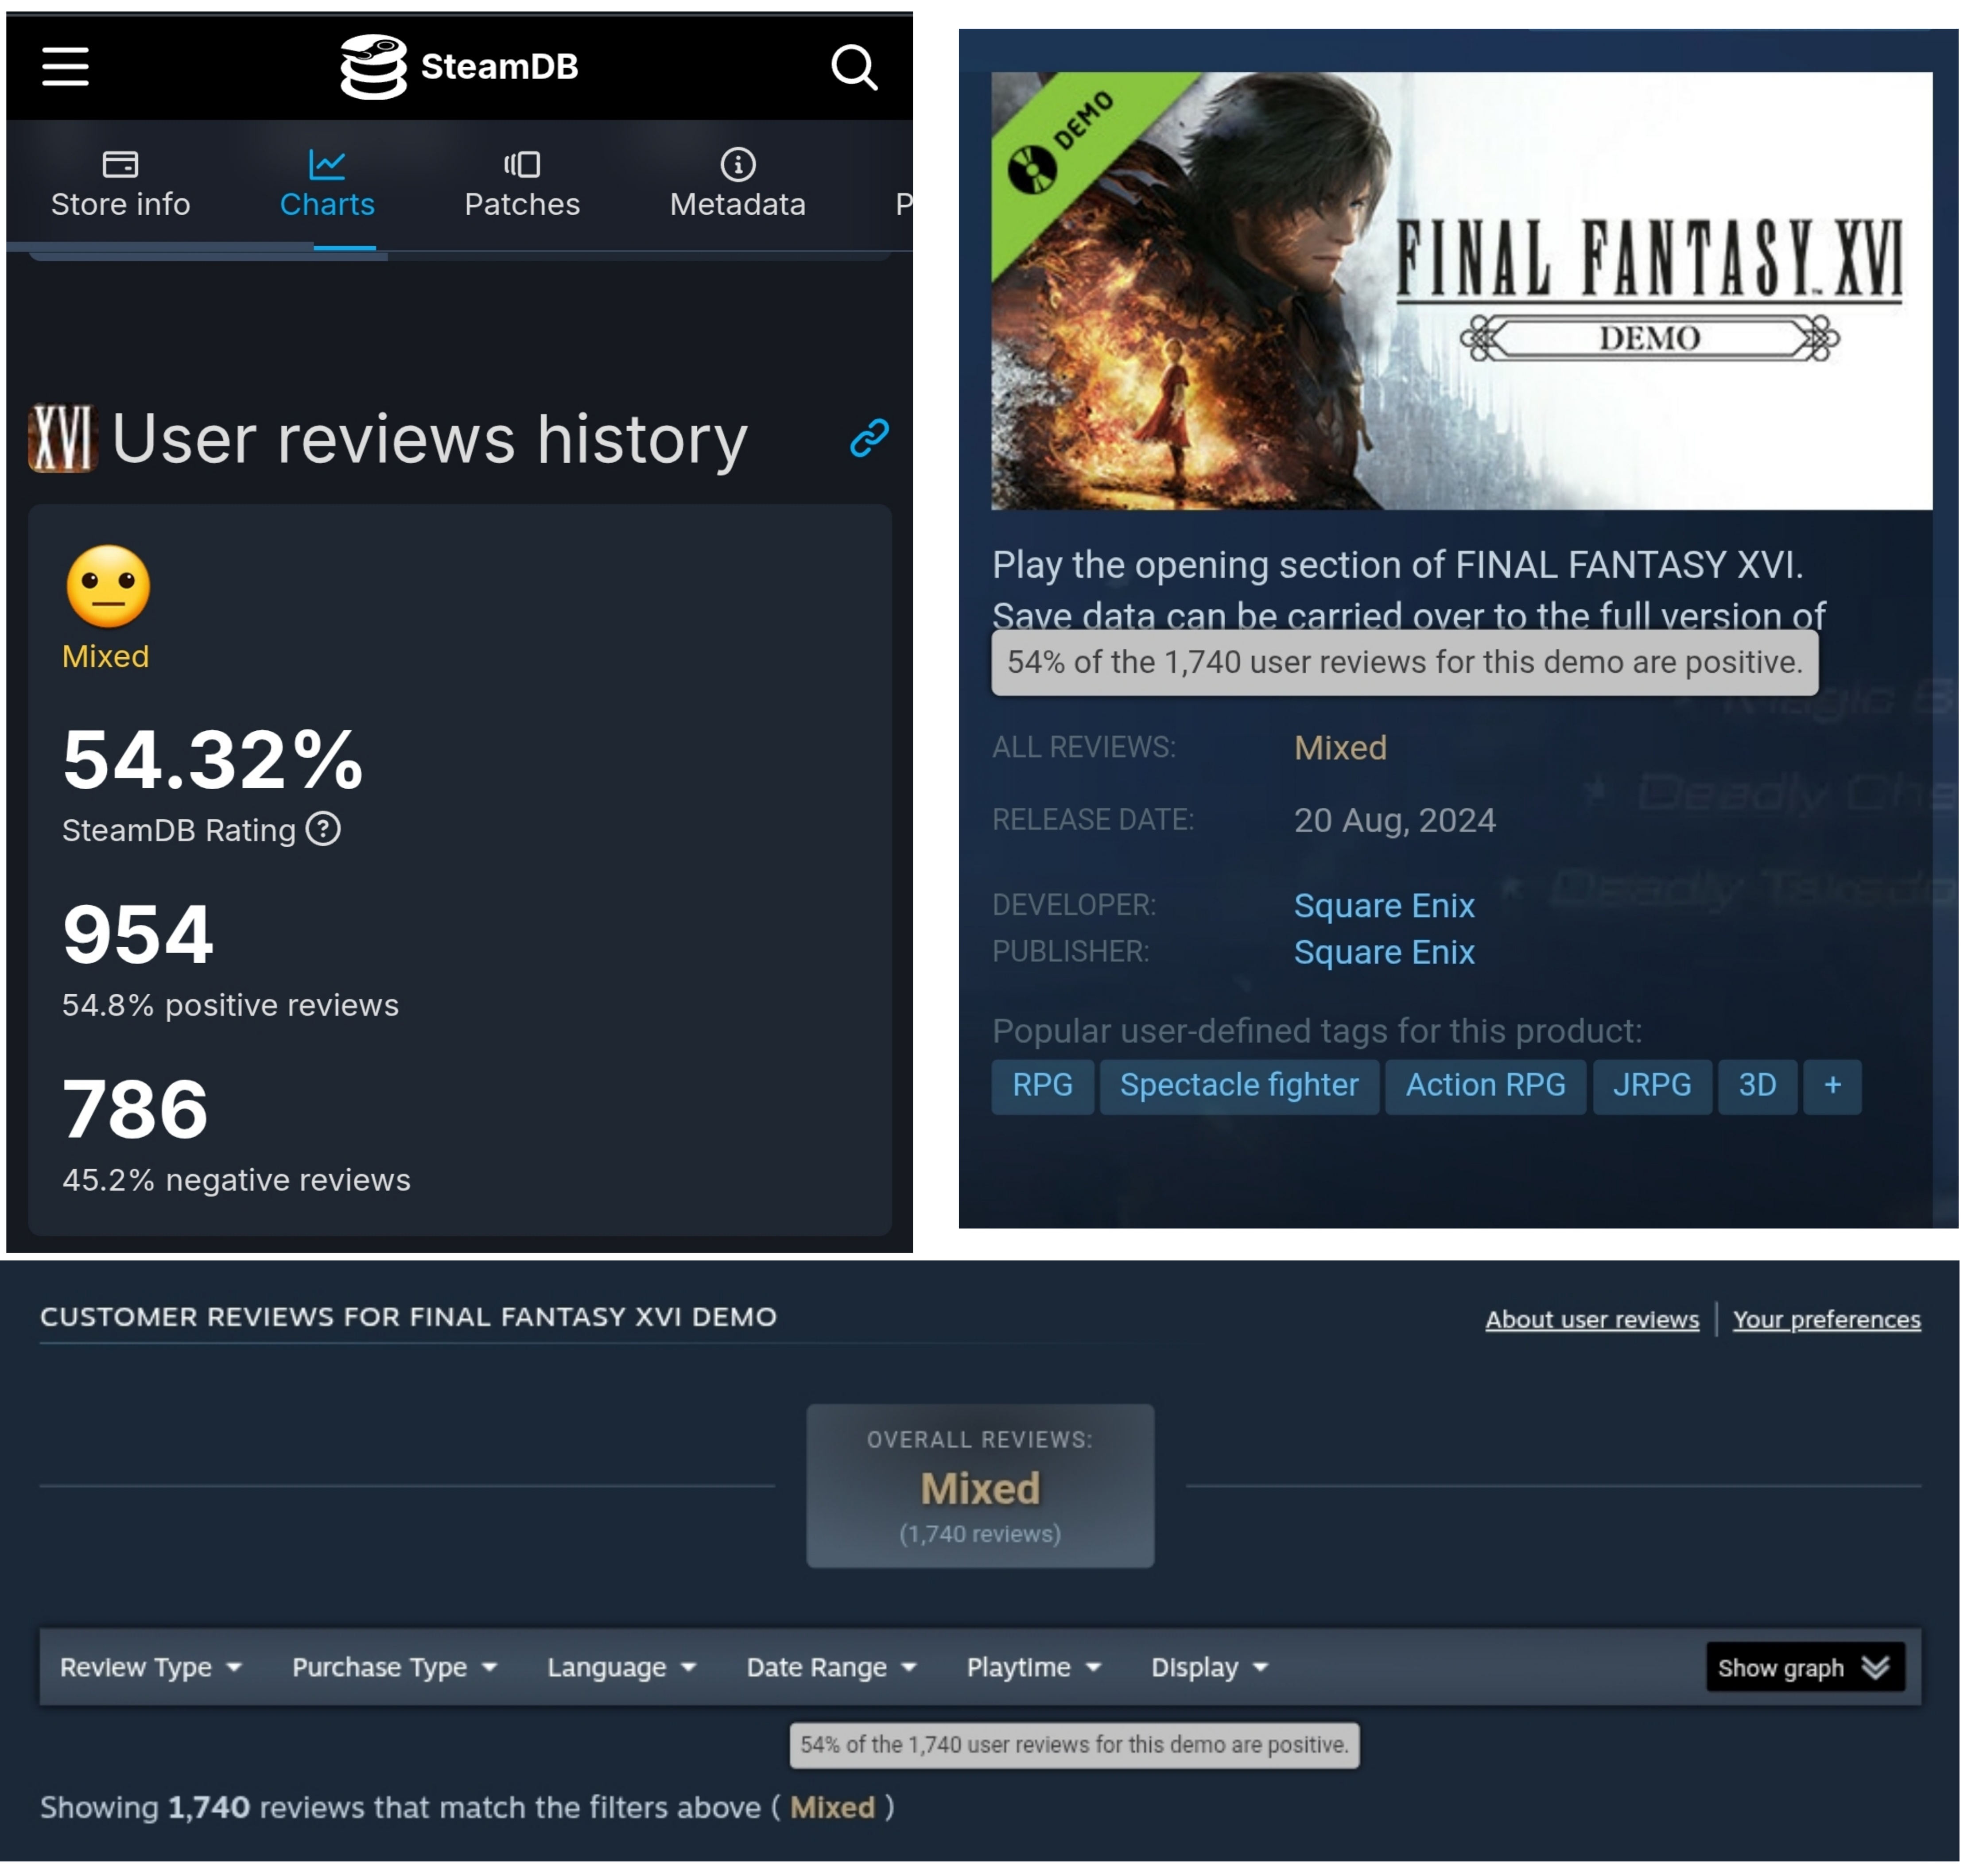Expand the Playtime filter dropdown
This screenshot has width=1987, height=1876.
point(1034,1667)
